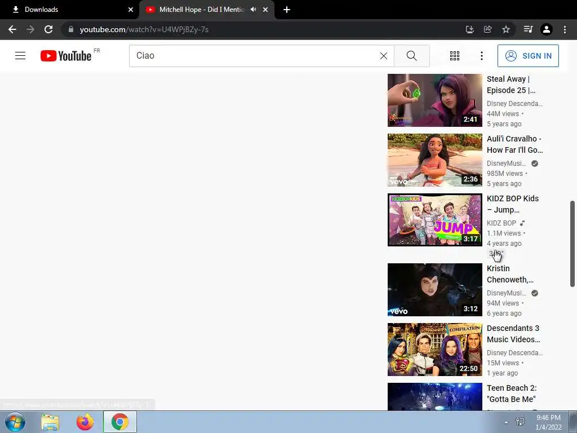Open the media control icon in toolbar
This screenshot has height=433, width=577.
click(528, 29)
